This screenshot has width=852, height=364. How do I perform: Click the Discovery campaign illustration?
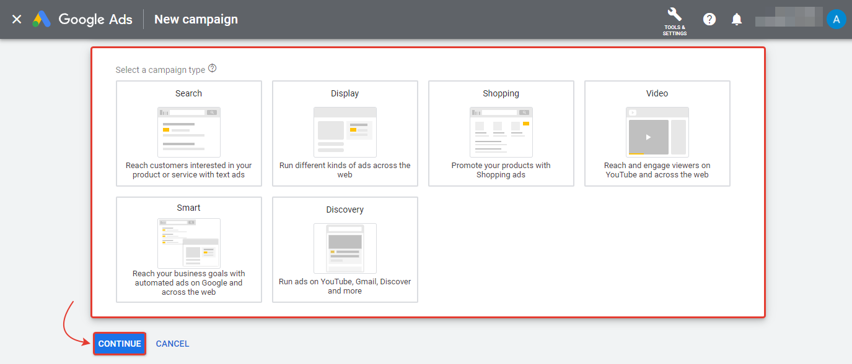click(x=345, y=248)
